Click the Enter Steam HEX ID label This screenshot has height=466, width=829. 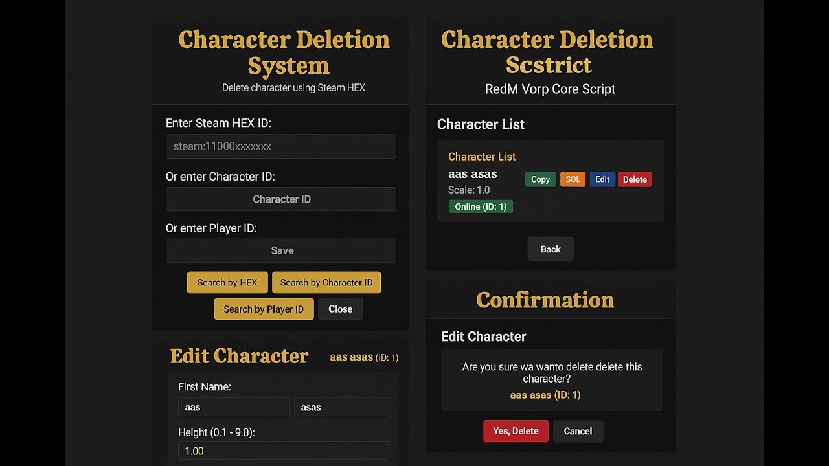(218, 123)
